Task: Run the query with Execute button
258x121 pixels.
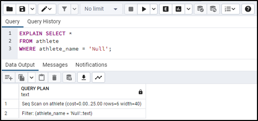Action: (x=144, y=9)
